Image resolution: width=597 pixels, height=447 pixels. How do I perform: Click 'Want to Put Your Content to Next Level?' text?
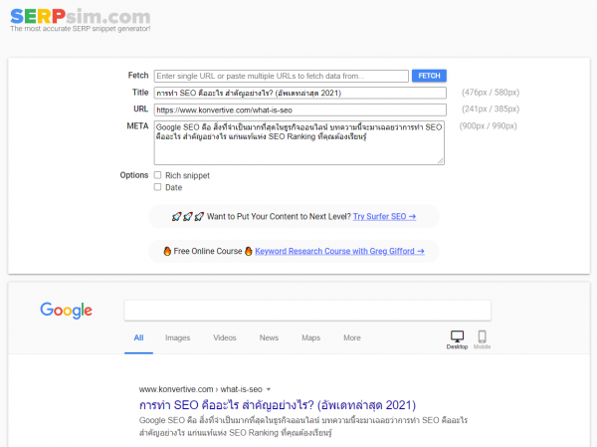[x=279, y=216]
